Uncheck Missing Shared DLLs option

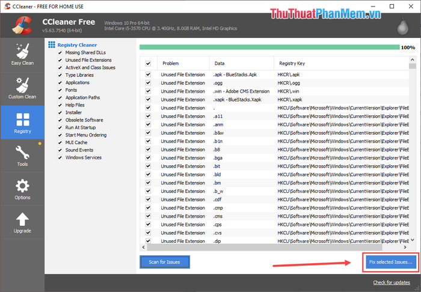[60, 52]
